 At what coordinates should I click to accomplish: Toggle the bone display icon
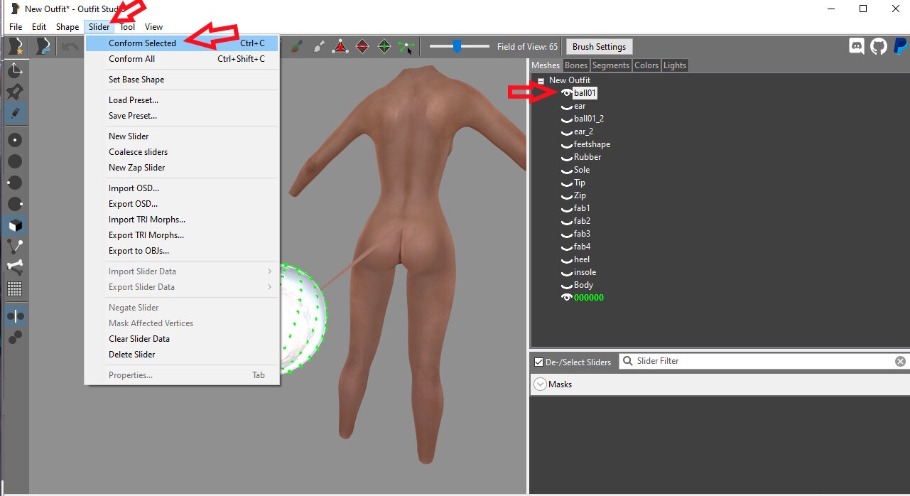[x=15, y=268]
